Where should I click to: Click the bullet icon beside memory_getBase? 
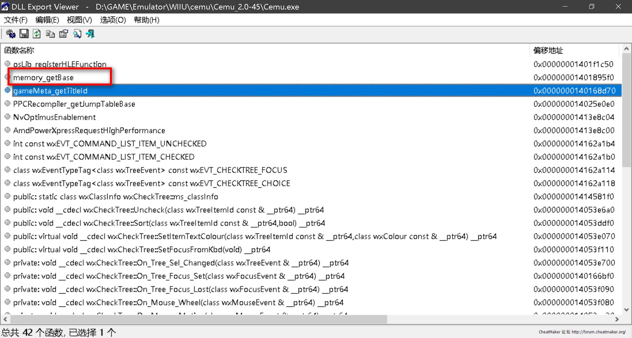coord(7,77)
